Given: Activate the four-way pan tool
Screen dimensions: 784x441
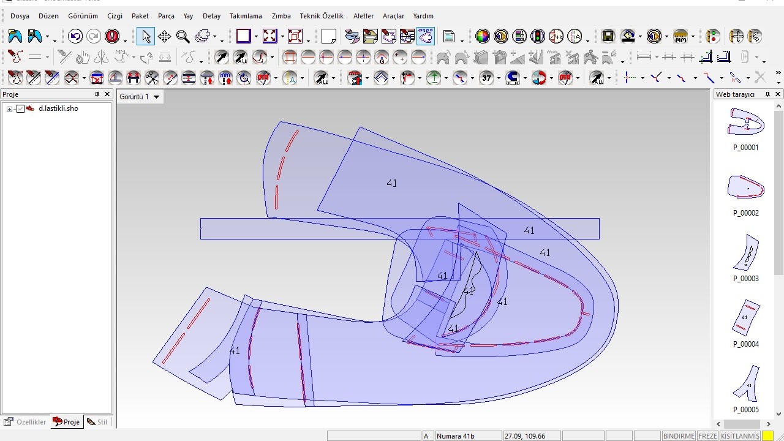Looking at the screenshot, I should 164,37.
